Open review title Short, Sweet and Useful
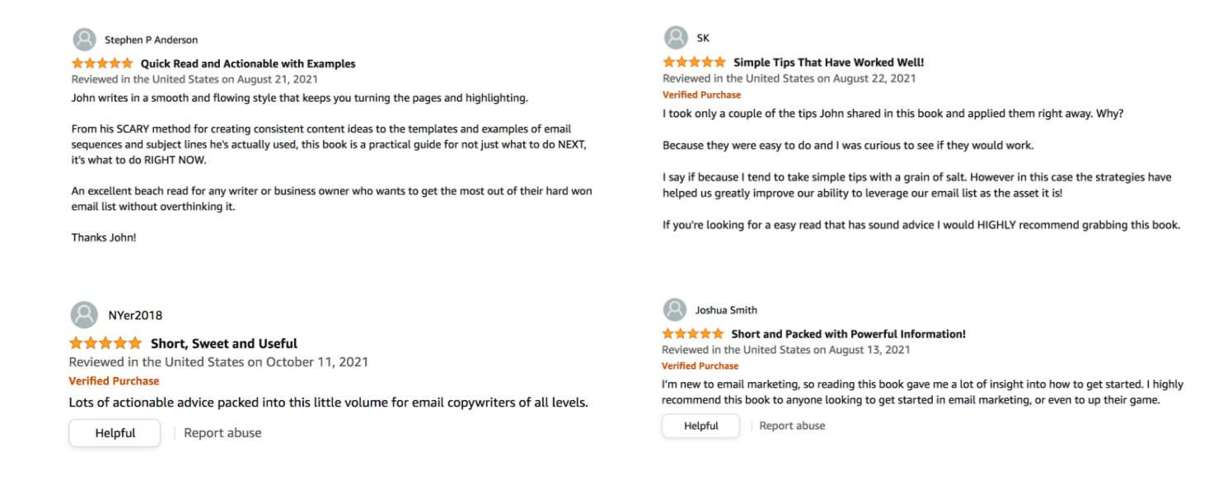The width and height of the screenshot is (1223, 480). (224, 343)
